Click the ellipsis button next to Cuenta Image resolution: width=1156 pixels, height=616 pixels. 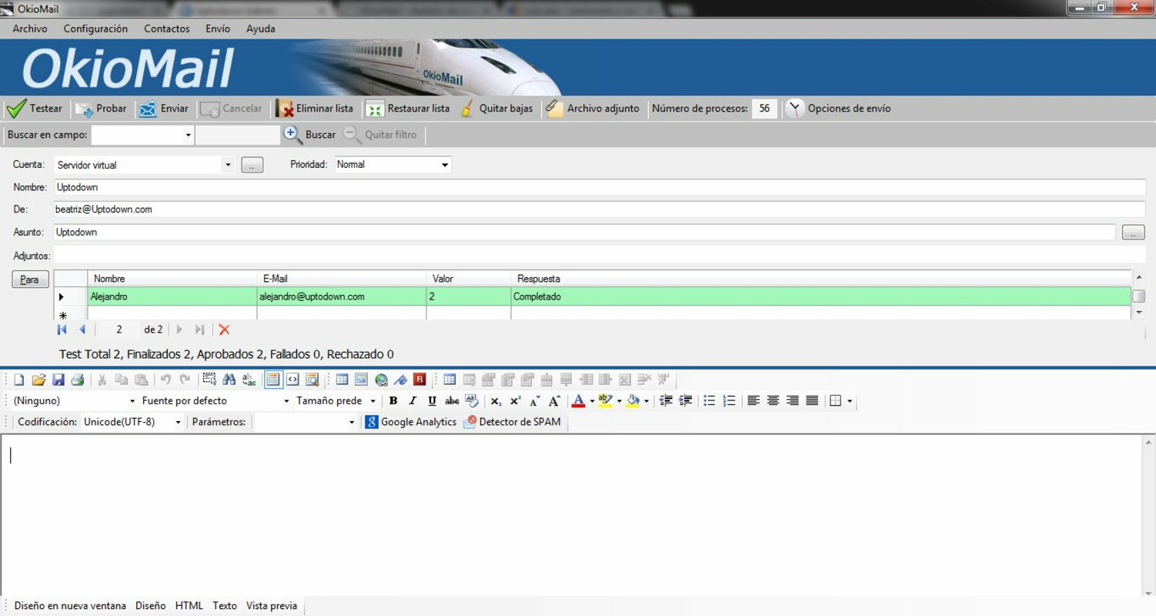(x=252, y=165)
